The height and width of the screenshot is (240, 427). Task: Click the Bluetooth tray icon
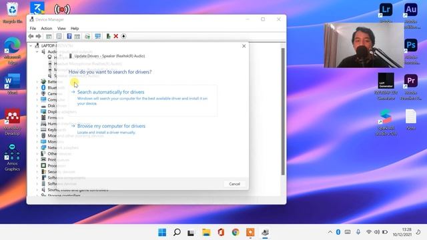point(338,232)
